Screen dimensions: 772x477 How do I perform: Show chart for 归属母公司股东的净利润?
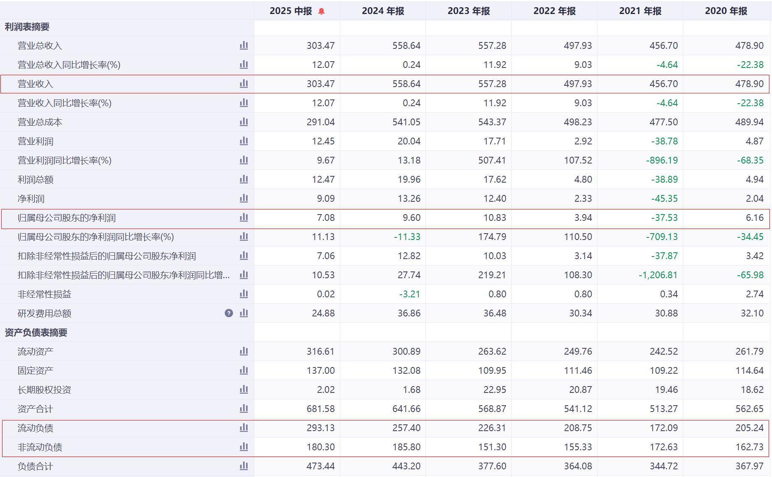(244, 217)
